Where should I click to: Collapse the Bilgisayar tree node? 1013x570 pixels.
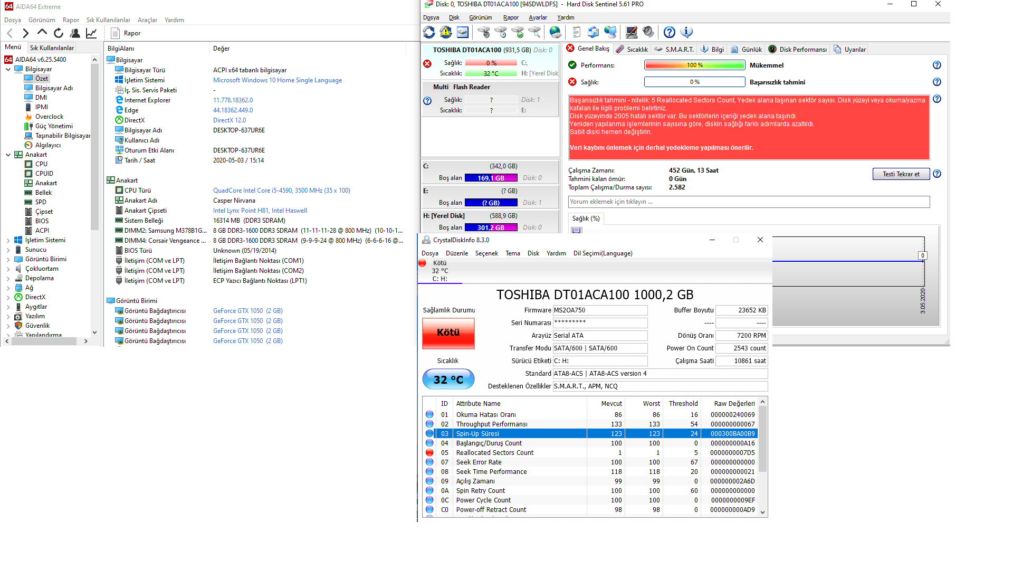(x=8, y=69)
